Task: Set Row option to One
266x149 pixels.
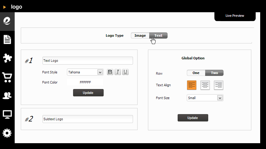Action: tap(196, 73)
